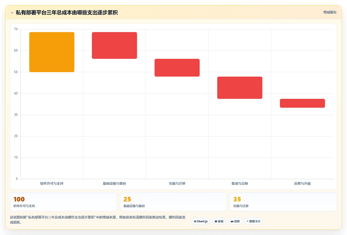This screenshot has width=347, height=235.
Task: Select the 数据卡片 chip
Action: 254,221
